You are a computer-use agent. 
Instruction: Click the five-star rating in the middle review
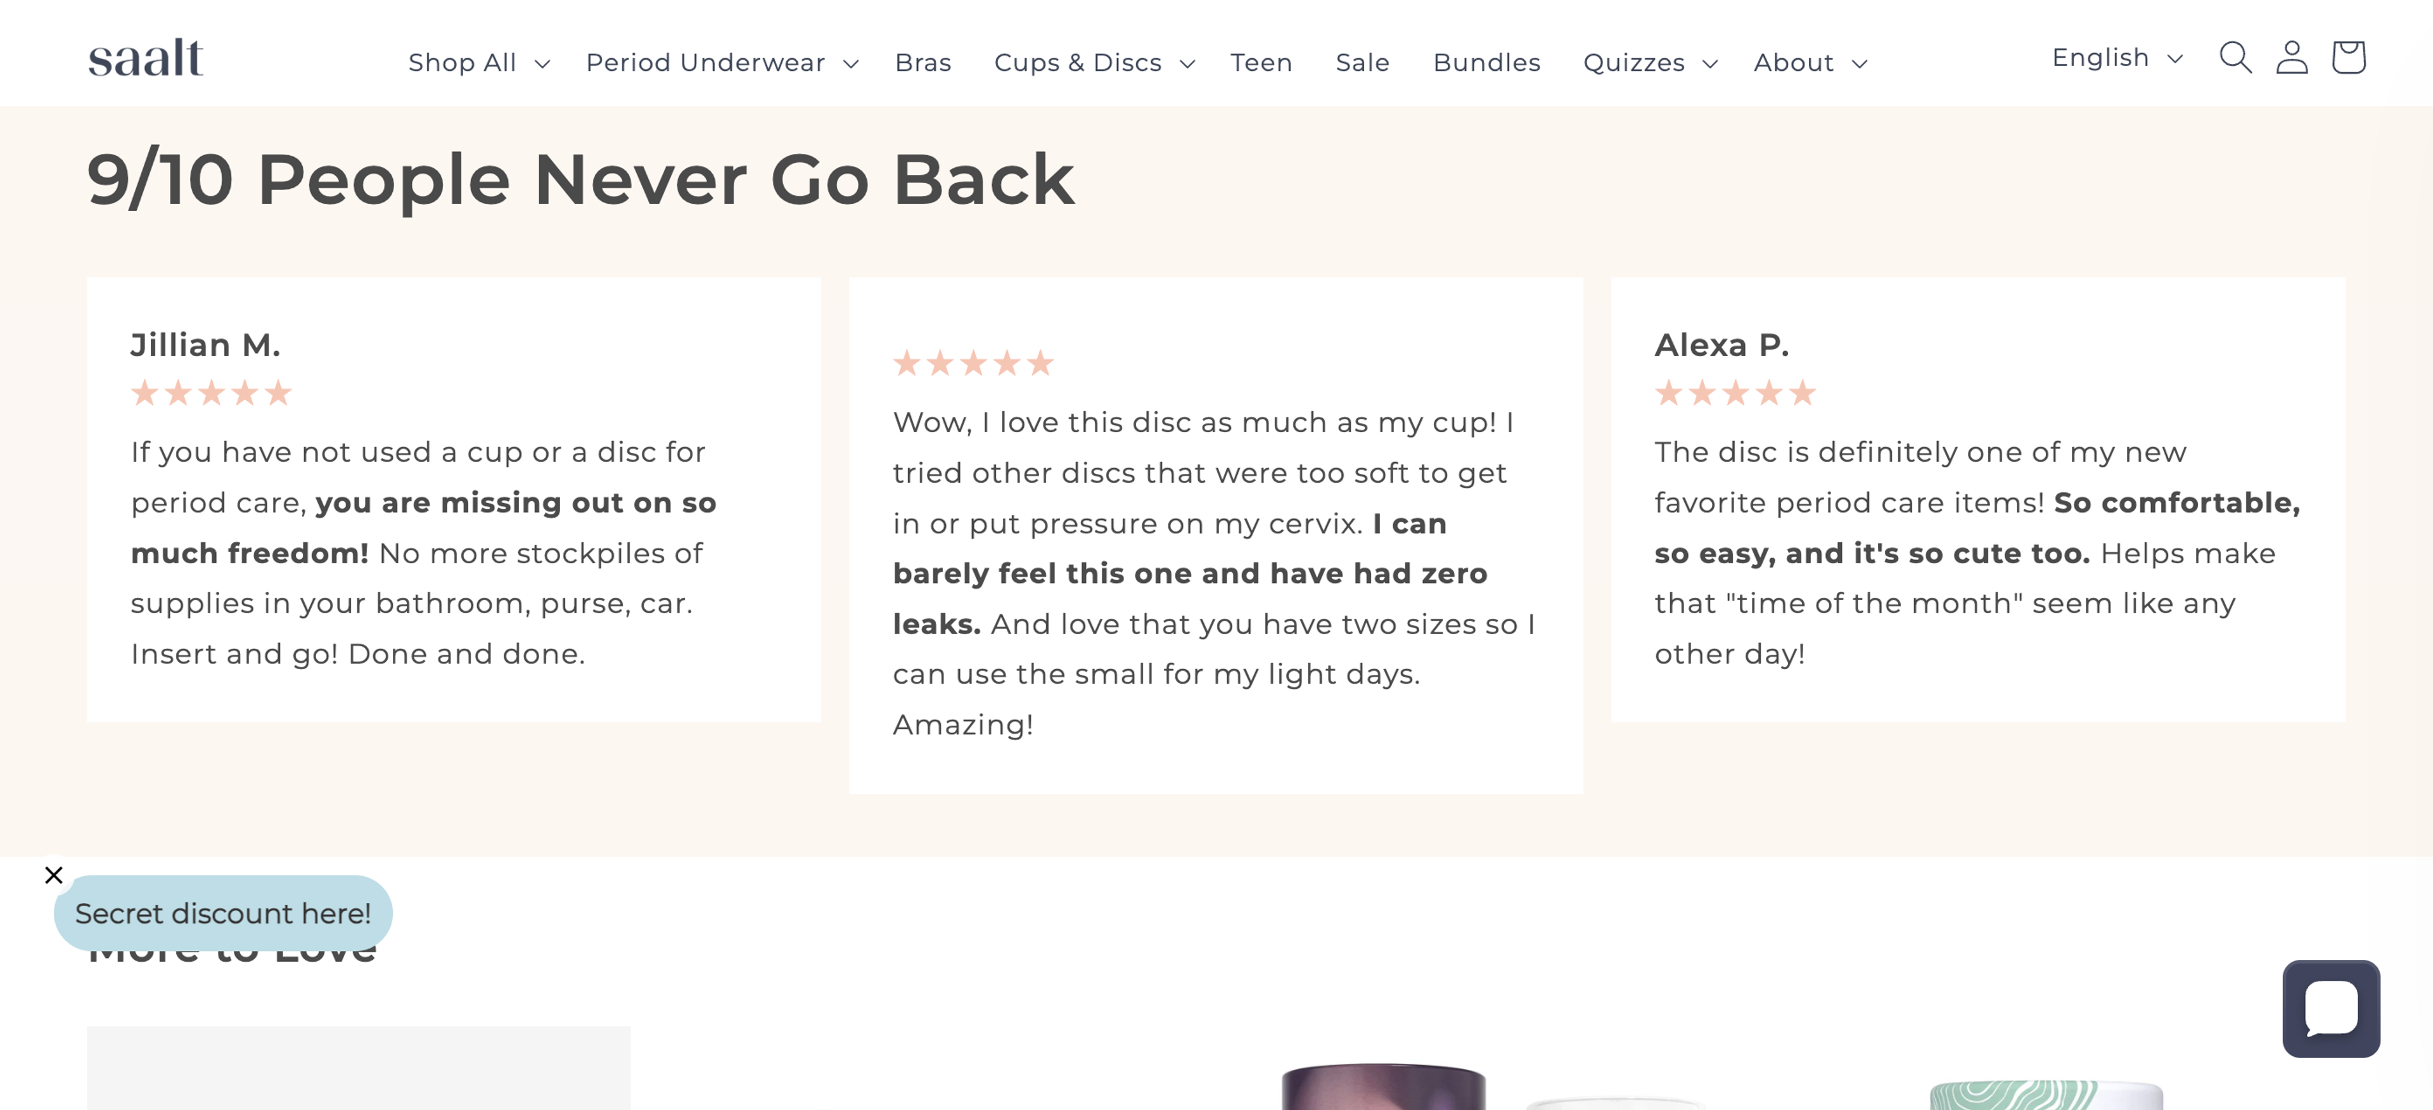(974, 363)
